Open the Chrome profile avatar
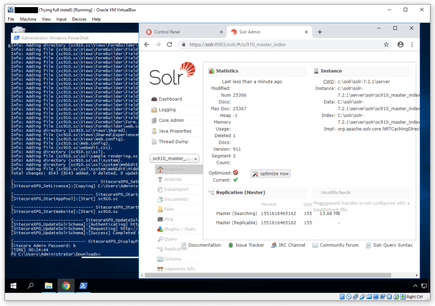Screen dimensions: 435x306 [400, 45]
